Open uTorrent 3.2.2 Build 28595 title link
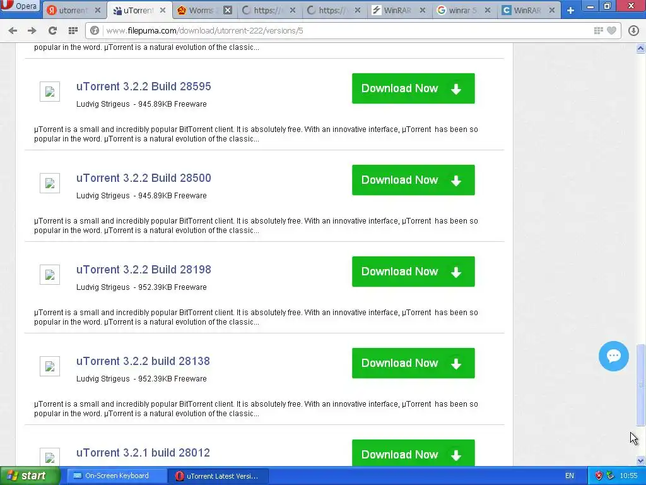 (x=143, y=87)
